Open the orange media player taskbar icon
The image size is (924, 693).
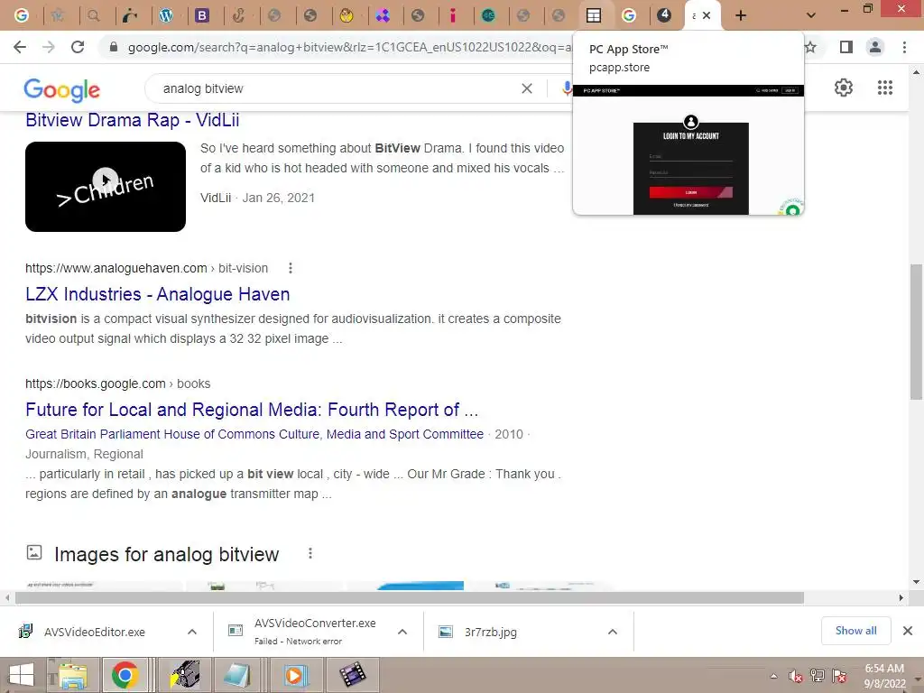[294, 675]
